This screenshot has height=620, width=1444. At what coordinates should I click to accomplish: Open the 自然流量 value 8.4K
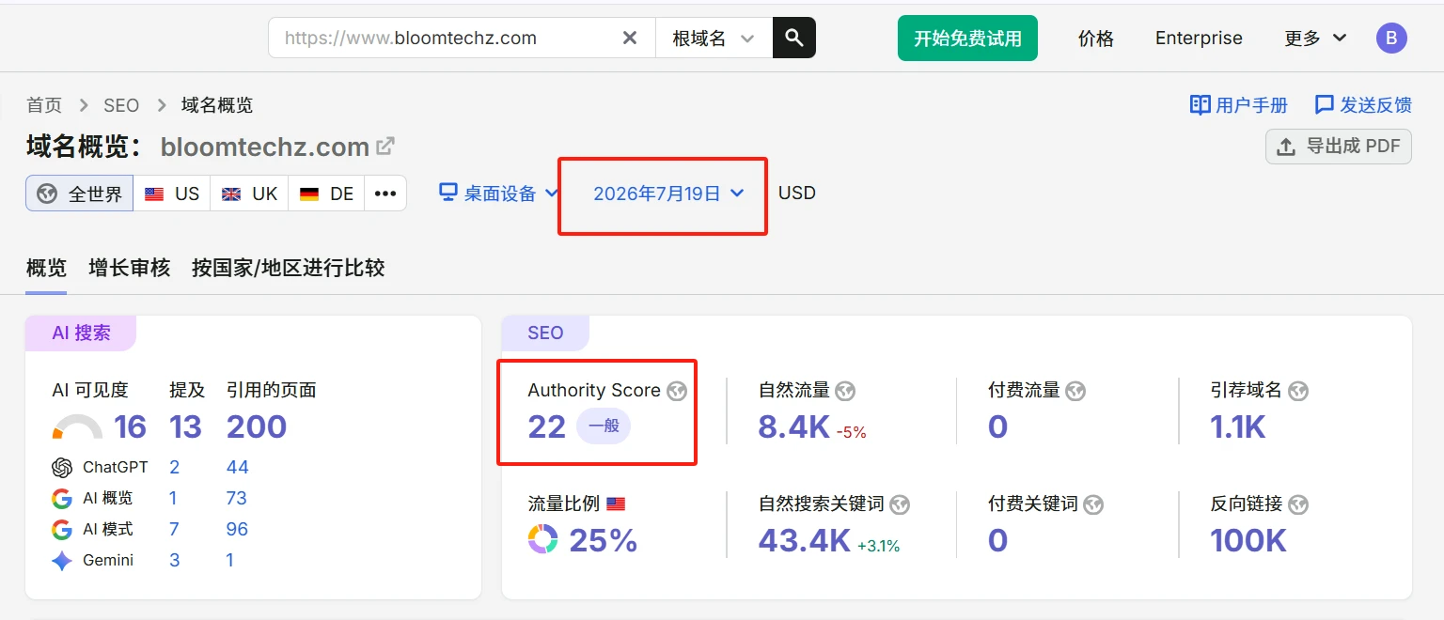pyautogui.click(x=793, y=427)
